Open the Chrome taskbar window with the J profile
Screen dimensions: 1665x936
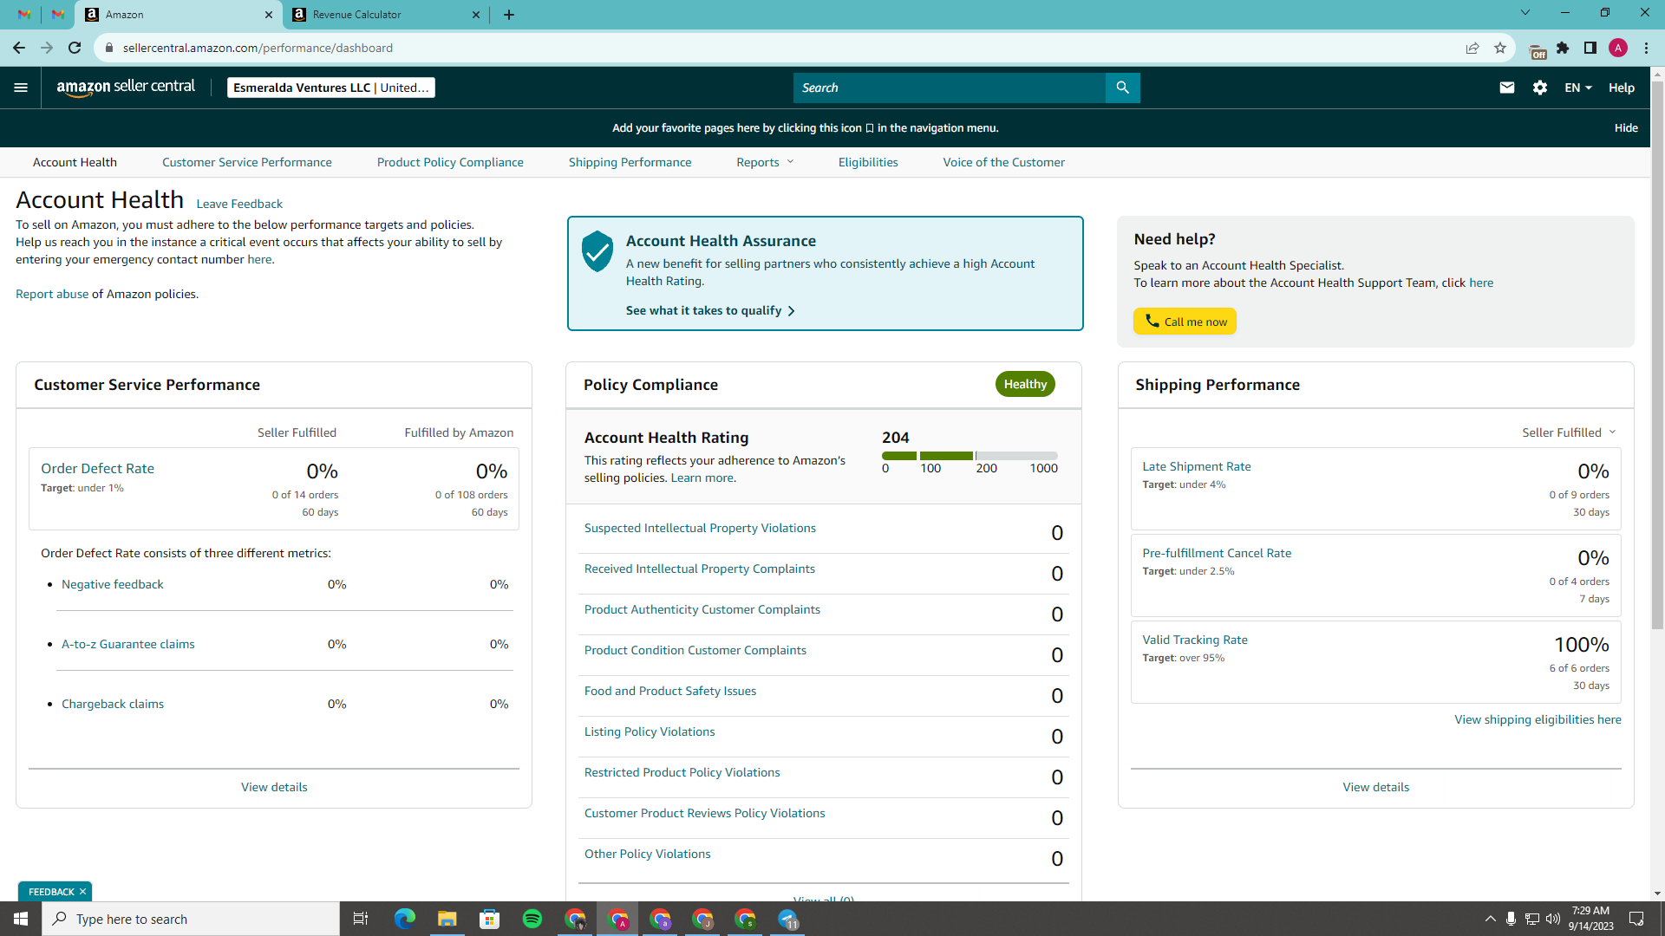pos(703,919)
